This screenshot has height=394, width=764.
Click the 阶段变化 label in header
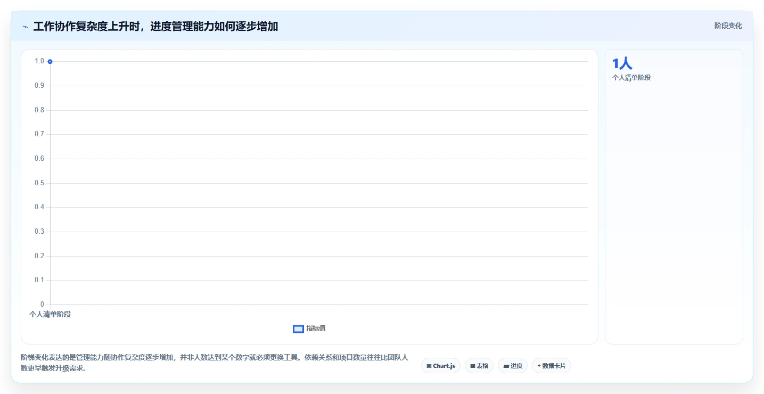click(728, 26)
